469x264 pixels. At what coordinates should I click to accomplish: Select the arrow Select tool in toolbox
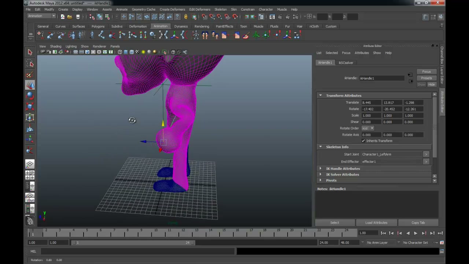30,52
